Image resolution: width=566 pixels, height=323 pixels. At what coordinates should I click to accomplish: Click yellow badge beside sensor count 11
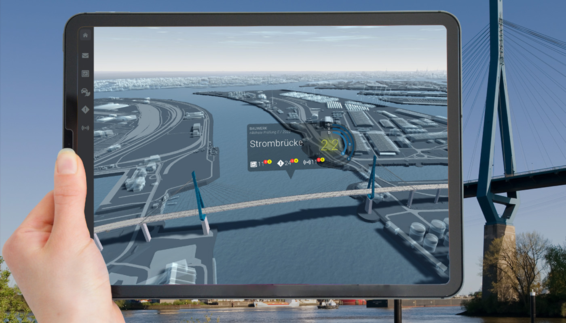(323, 160)
